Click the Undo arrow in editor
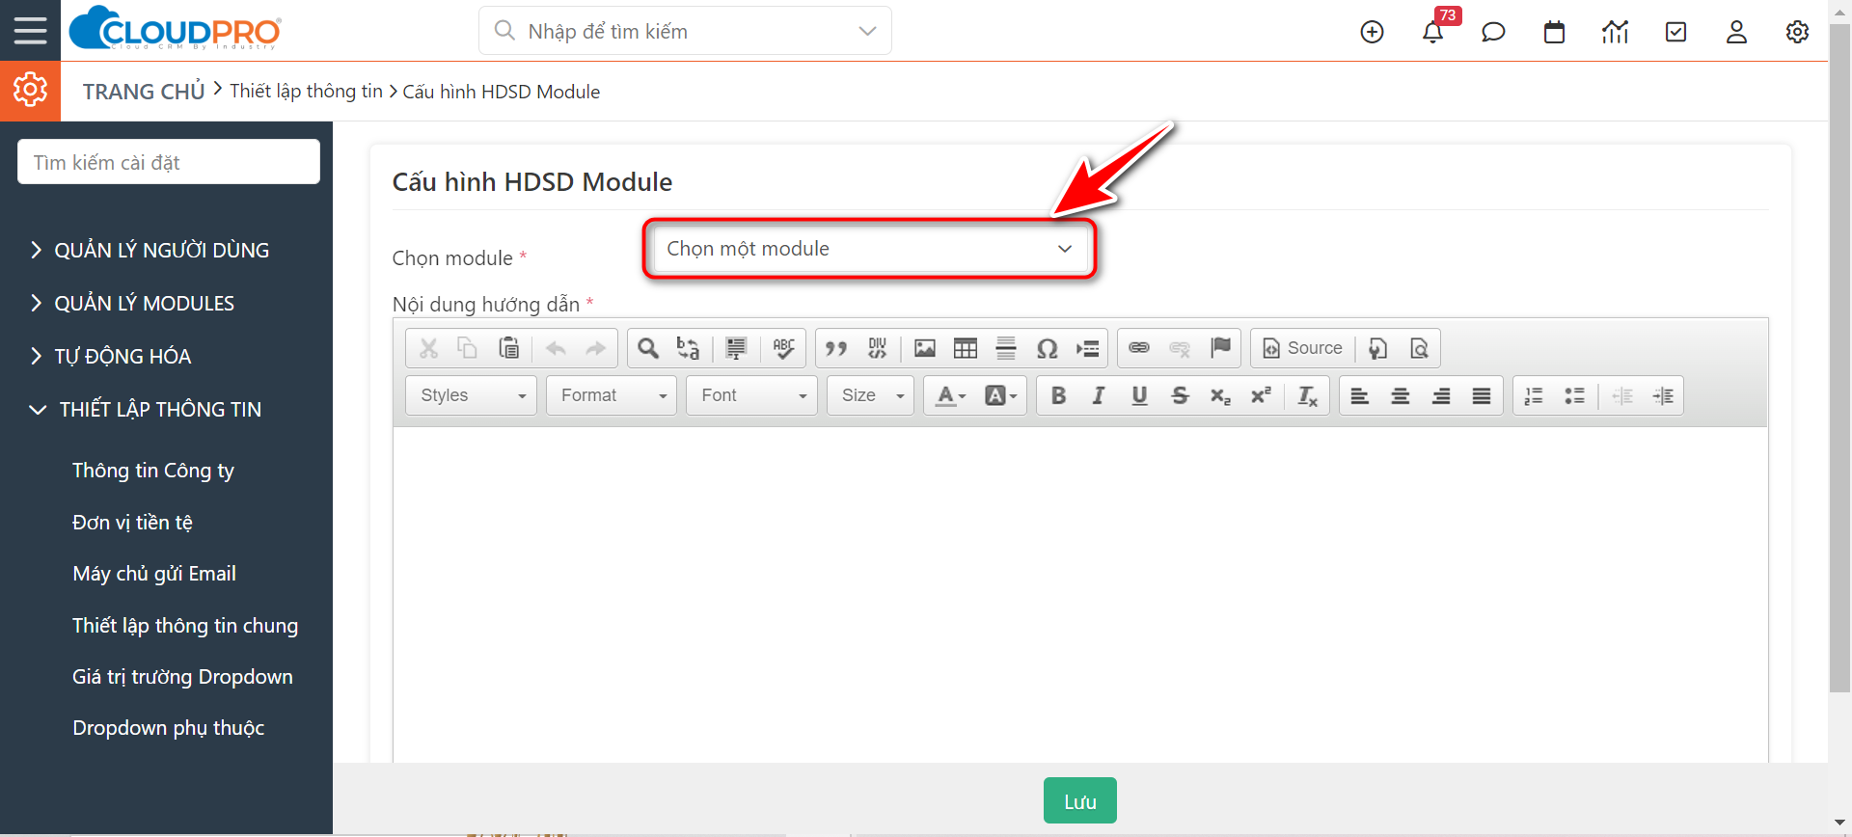 [556, 348]
